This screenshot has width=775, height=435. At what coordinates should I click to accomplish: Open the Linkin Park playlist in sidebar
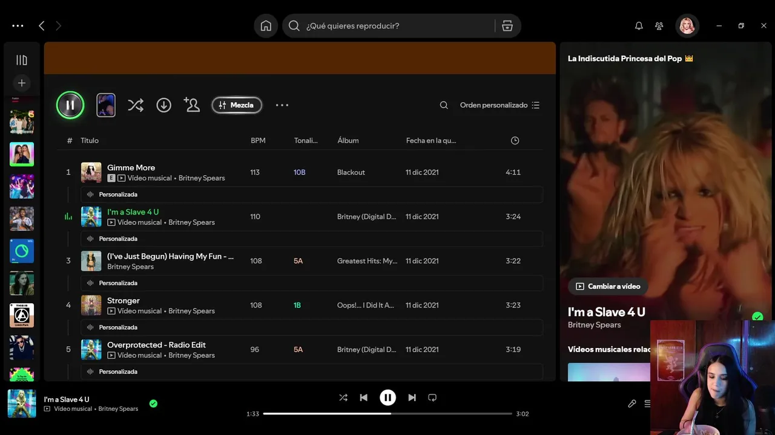(x=22, y=315)
